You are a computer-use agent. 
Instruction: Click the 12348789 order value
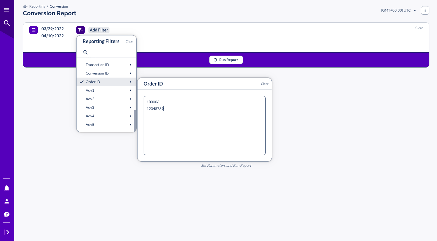click(155, 109)
